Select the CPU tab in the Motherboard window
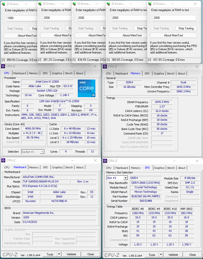This screenshot has width=203, height=259. [7, 167]
